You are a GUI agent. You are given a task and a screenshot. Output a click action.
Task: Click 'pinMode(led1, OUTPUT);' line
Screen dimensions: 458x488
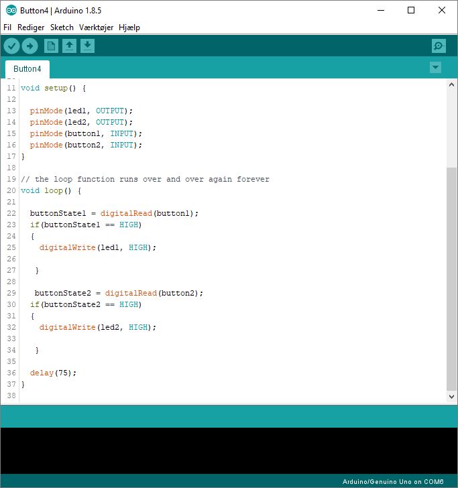81,111
